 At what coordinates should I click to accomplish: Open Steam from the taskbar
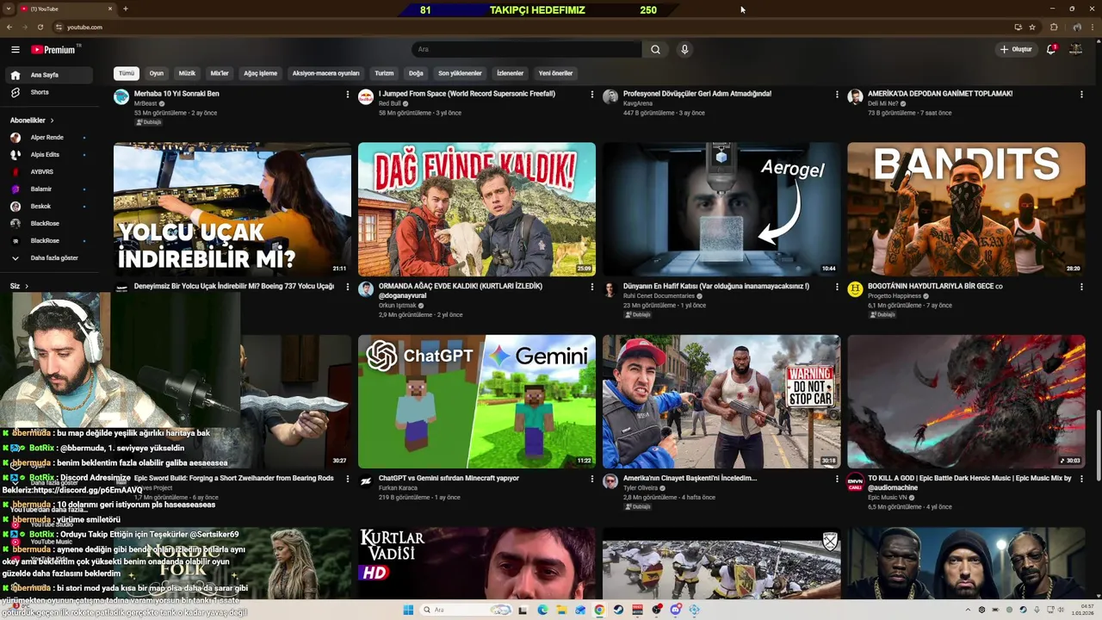618,610
